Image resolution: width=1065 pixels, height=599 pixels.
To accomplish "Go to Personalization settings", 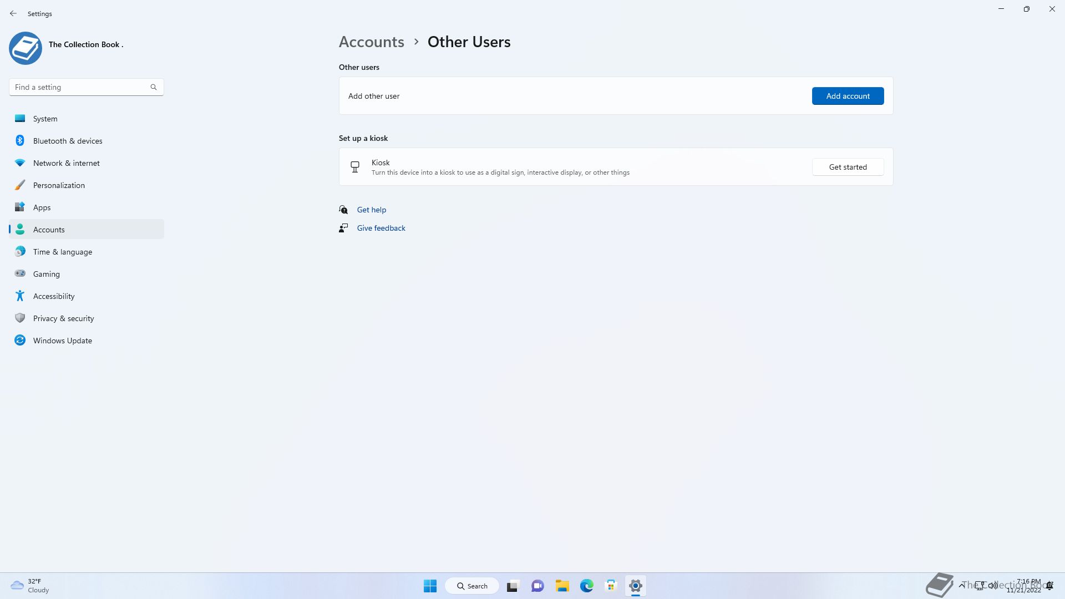I will pos(87,185).
